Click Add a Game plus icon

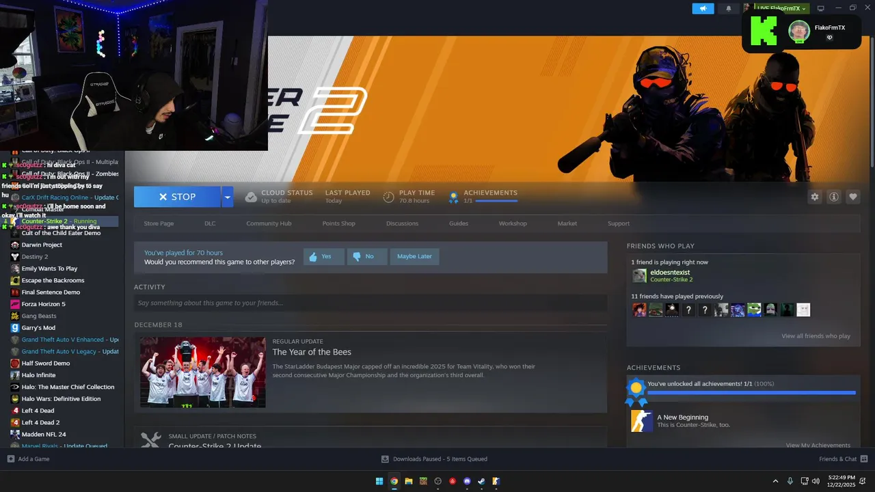[x=10, y=459]
